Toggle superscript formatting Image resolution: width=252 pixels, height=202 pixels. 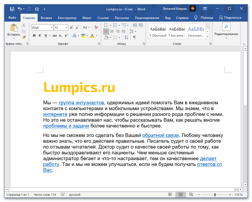[x=66, y=36]
